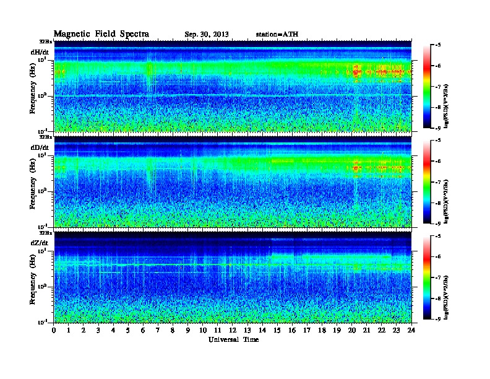The height and width of the screenshot is (379, 490).
Task: Click hour tick label "11" on time axis
Action: point(218,330)
